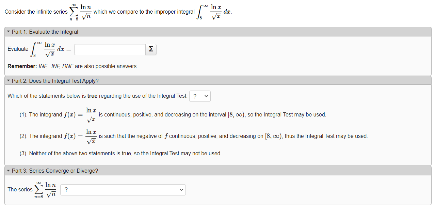Image resolution: width=436 pixels, height=205 pixels.
Task: Collapse the Part 3 disclosure triangle
Action: (x=8, y=171)
